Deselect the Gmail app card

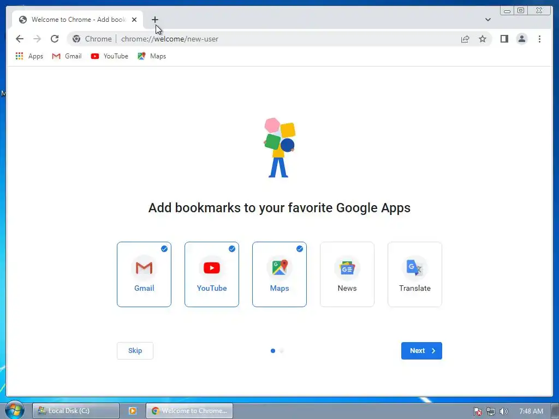point(144,274)
